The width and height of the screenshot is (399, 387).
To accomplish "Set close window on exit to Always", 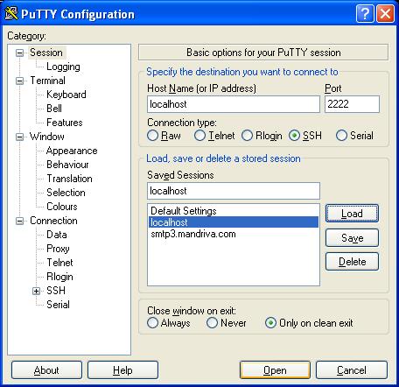I will (x=169, y=323).
